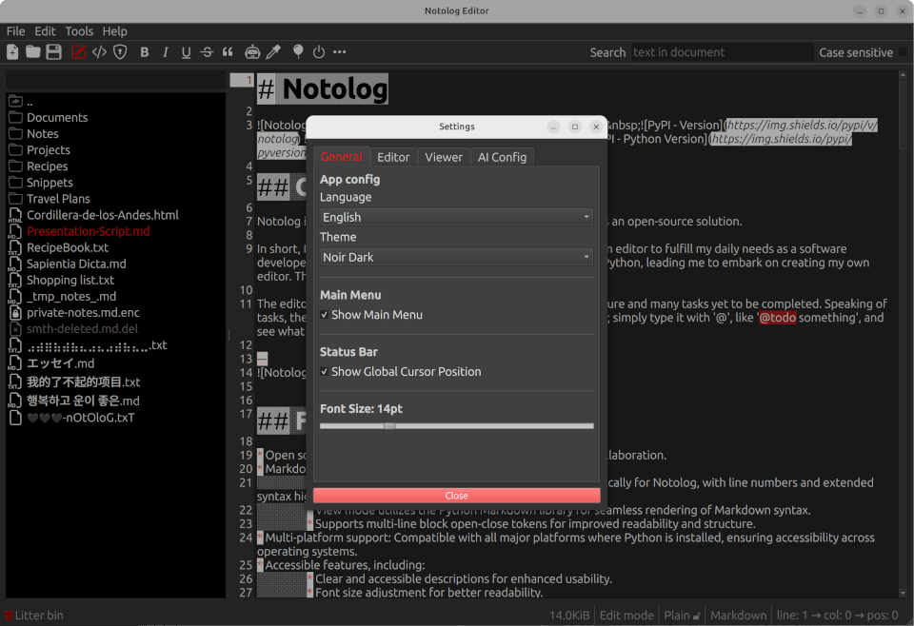Screen dimensions: 914x626
Task: Open the encryption shield icon
Action: tap(120, 52)
